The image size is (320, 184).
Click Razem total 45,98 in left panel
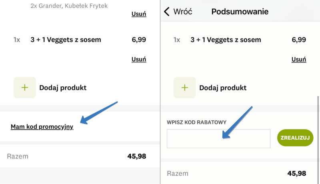tap(136, 156)
